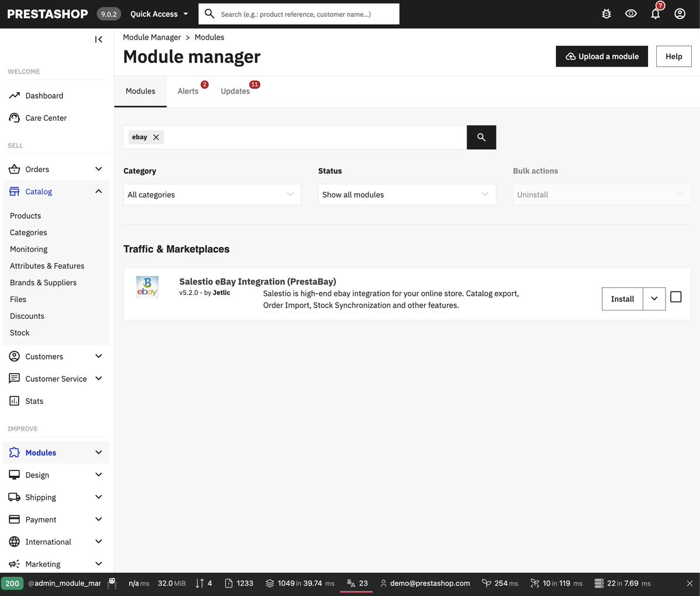This screenshot has width=700, height=596.
Task: Click the Dashboard trend icon
Action: coord(15,96)
